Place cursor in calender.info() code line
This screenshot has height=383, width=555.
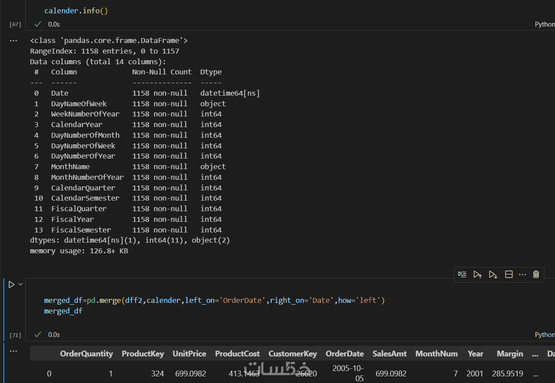[x=76, y=11]
